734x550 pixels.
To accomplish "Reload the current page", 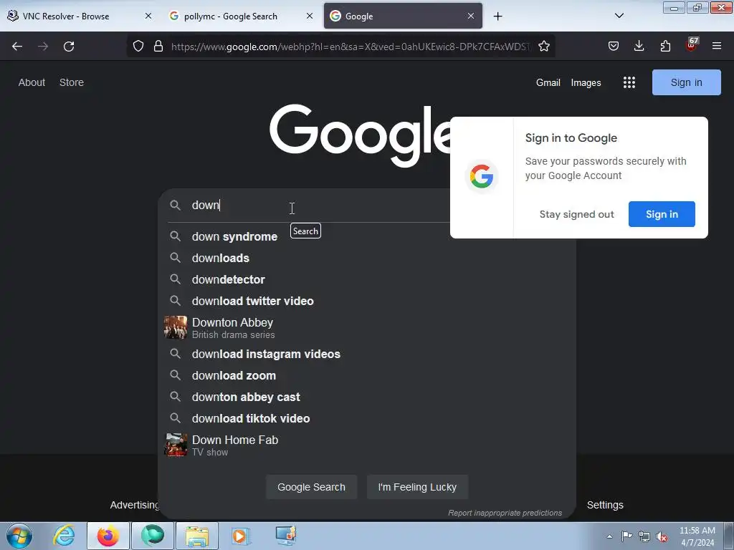I will point(69,47).
